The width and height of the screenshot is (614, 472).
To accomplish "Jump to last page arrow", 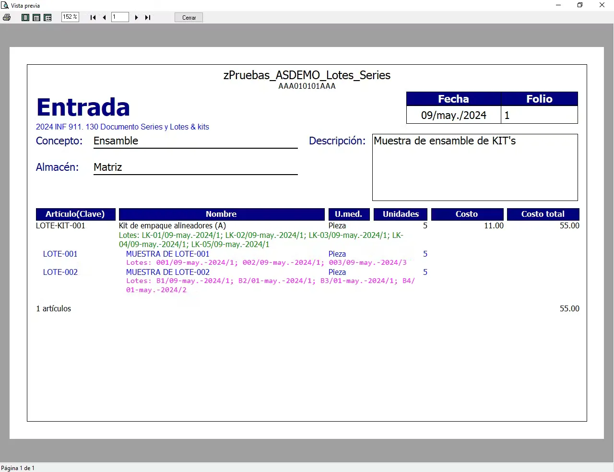I will [148, 17].
